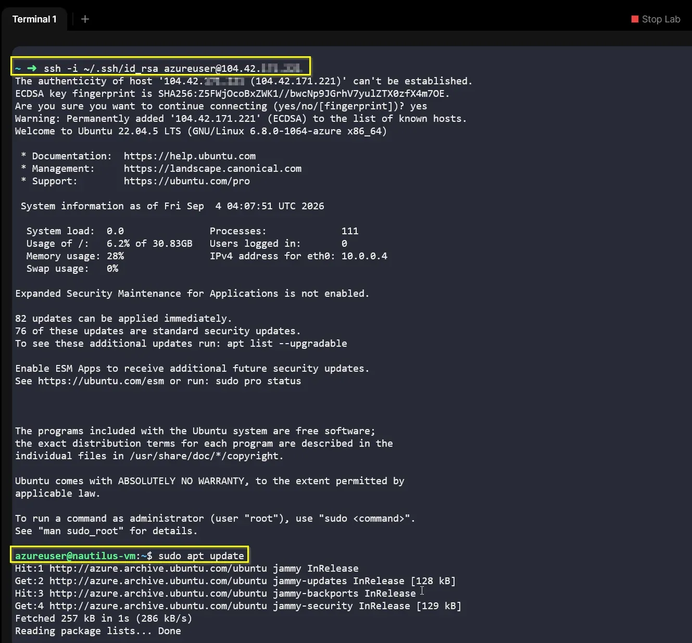
Task: Switch to the Terminal 1 tab
Action: pyautogui.click(x=34, y=19)
